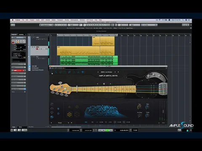Click the Record button in the Cubase transport bar
This screenshot has height=151, width=202.
pyautogui.click(x=111, y=130)
